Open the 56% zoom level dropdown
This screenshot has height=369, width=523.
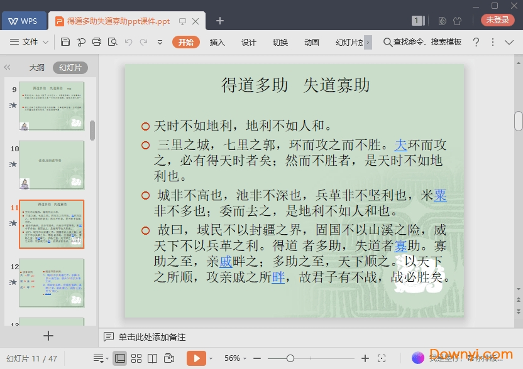tap(237, 358)
